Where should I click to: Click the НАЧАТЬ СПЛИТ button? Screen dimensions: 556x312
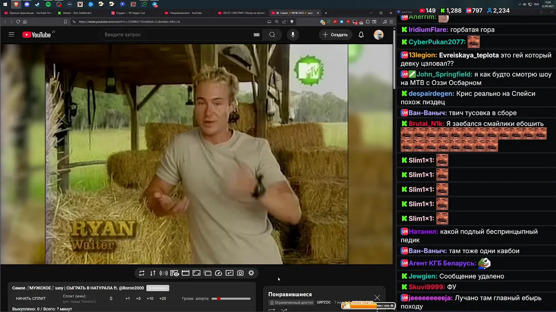point(31,299)
